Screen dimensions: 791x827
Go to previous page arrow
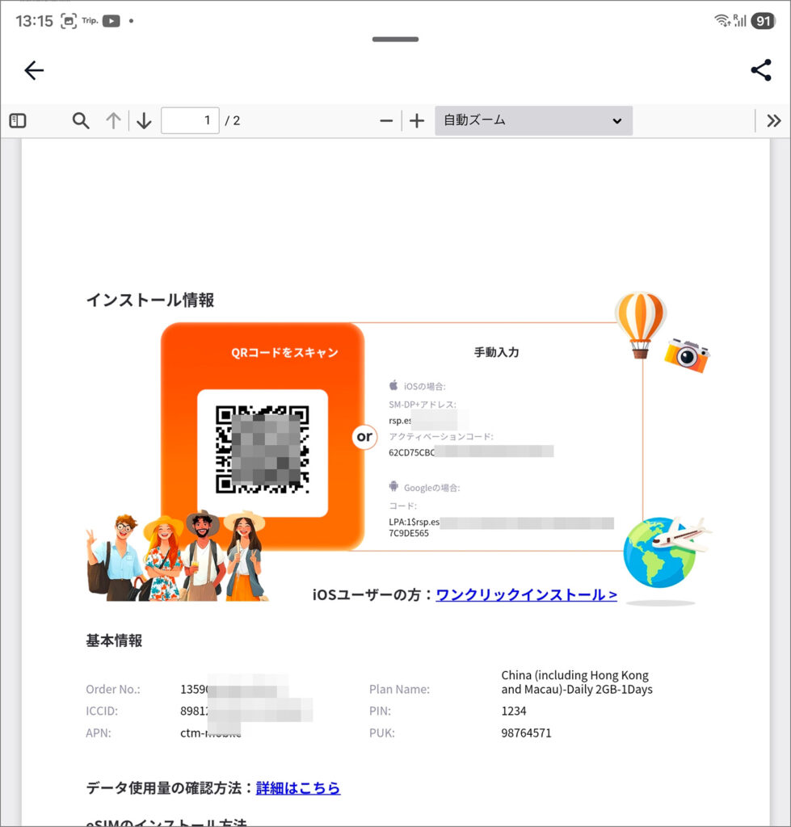[x=113, y=121]
